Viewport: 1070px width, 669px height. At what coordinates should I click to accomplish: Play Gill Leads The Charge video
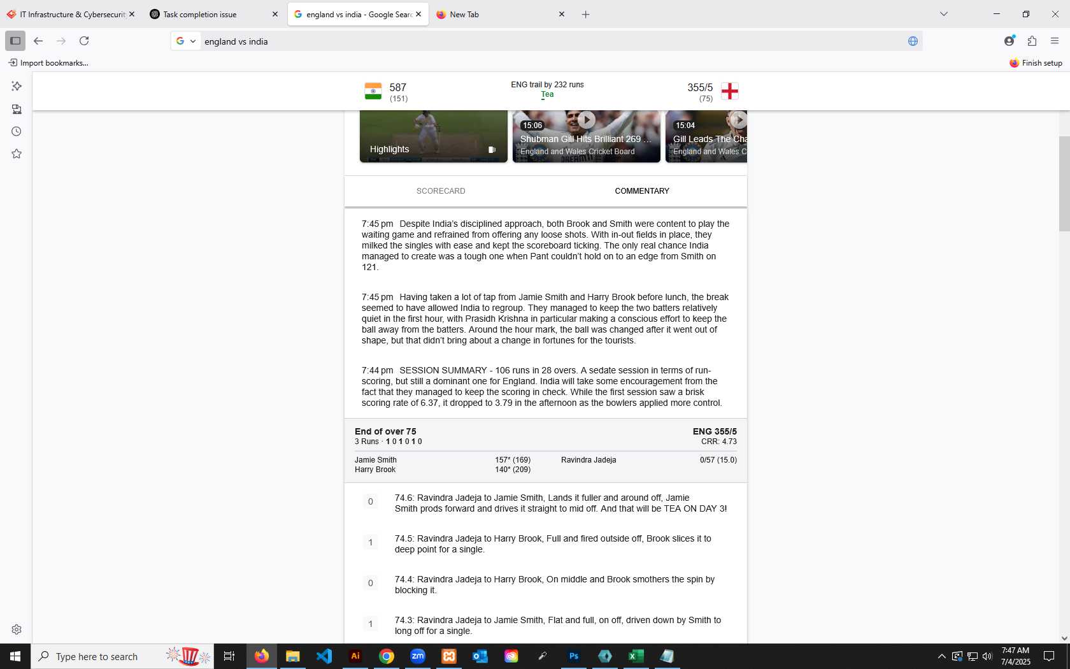tap(706, 136)
